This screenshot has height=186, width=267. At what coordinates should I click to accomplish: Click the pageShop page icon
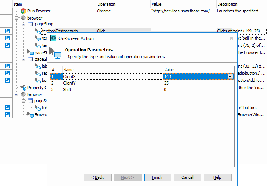31,24
